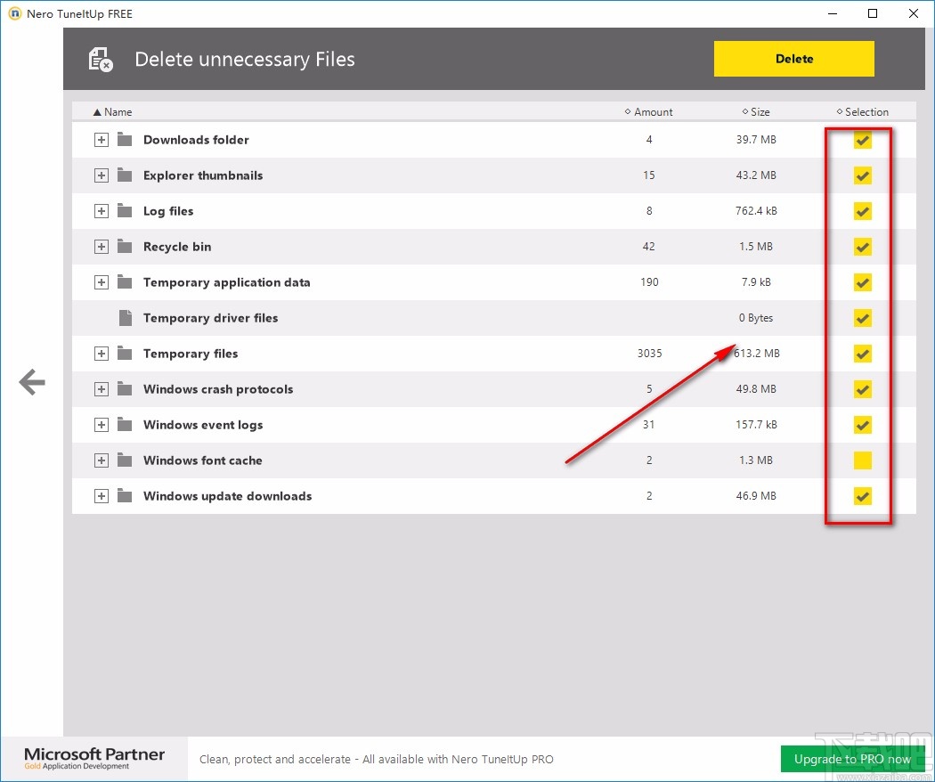Click the Log files folder icon
The width and height of the screenshot is (935, 782).
pos(125,211)
